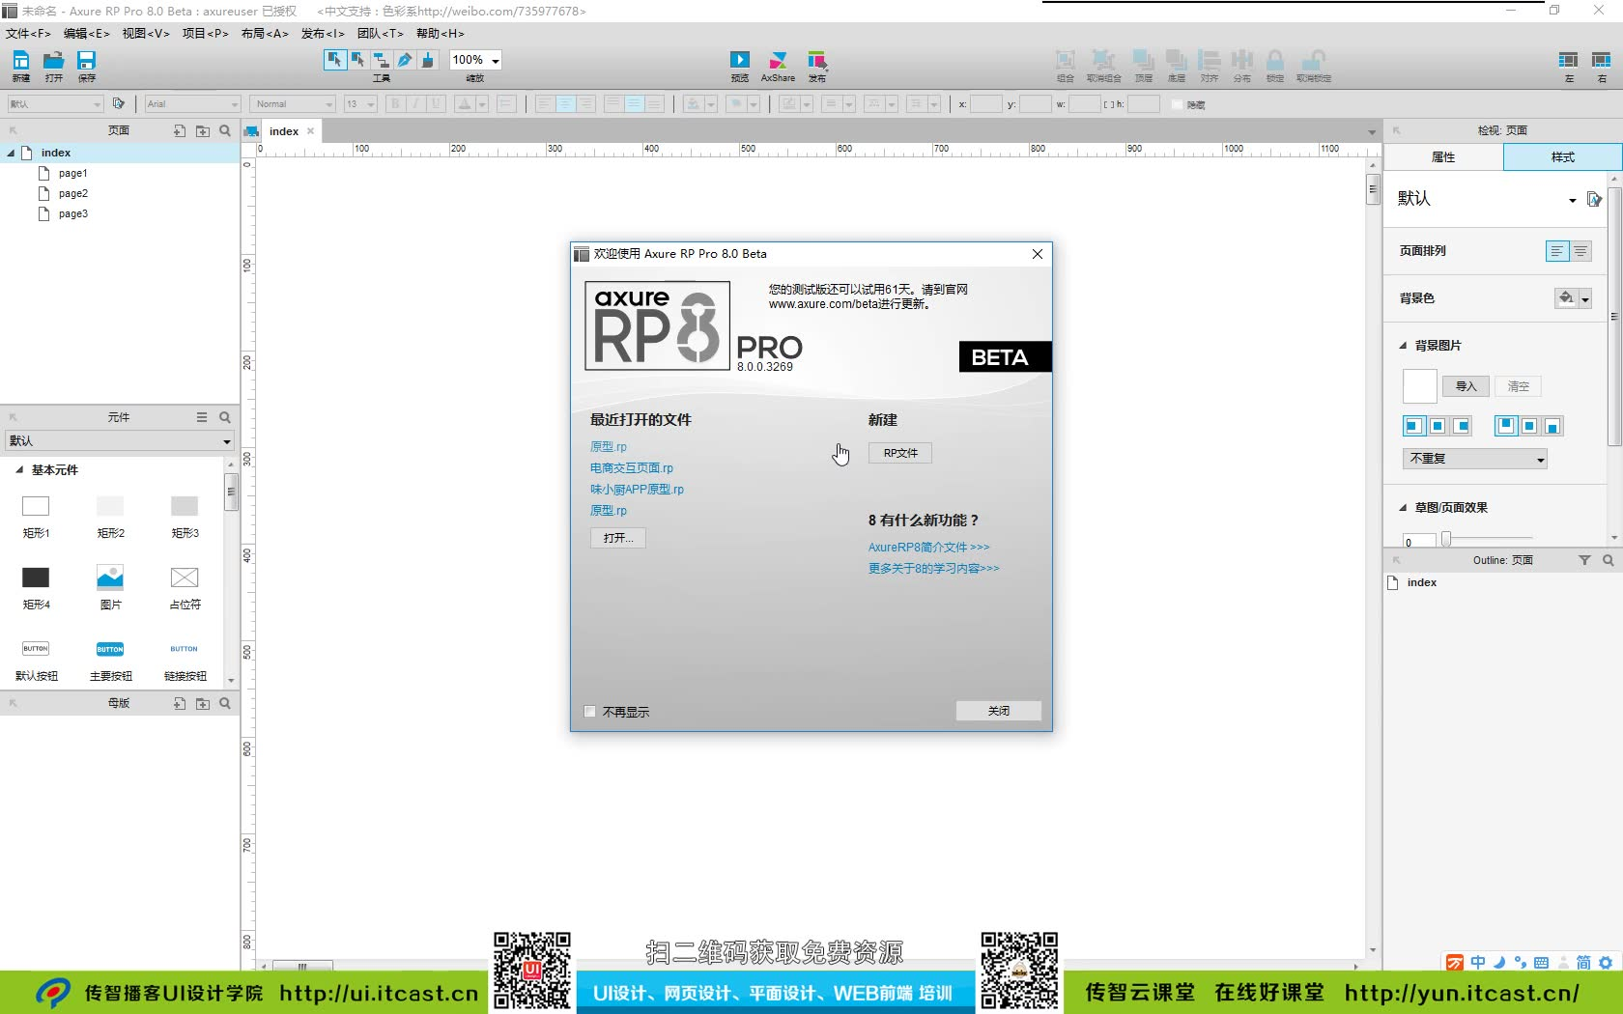Collapse the 草图/页面效果 section

click(1403, 508)
